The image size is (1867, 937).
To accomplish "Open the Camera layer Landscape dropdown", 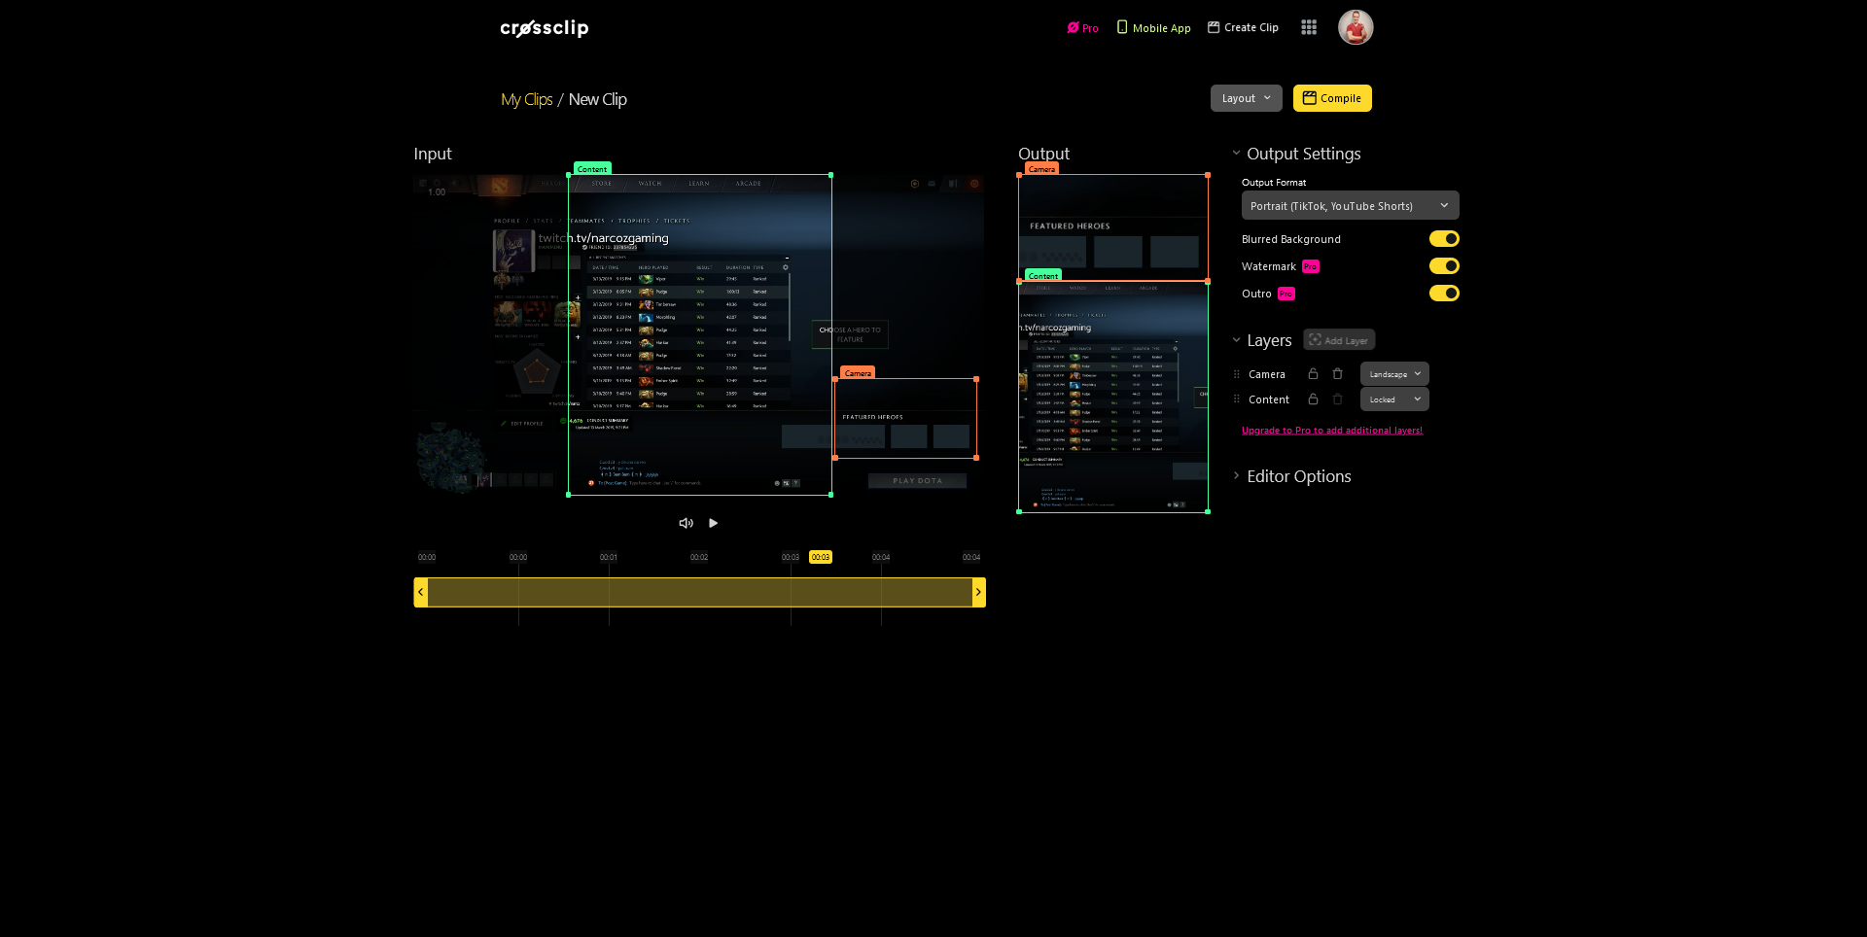I will 1394,374.
